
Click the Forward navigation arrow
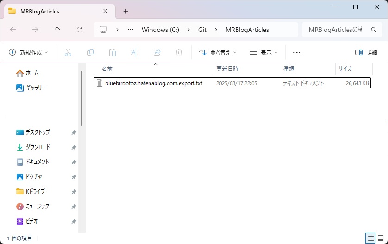pyautogui.click(x=35, y=30)
